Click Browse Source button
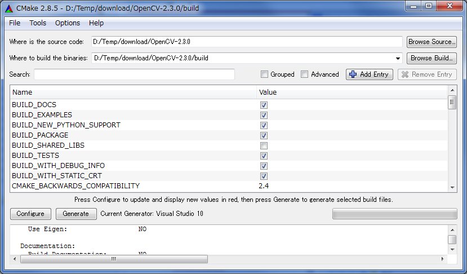 (432, 42)
